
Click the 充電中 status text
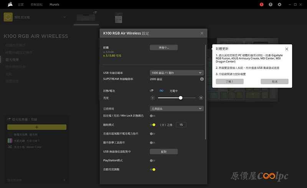click(173, 91)
